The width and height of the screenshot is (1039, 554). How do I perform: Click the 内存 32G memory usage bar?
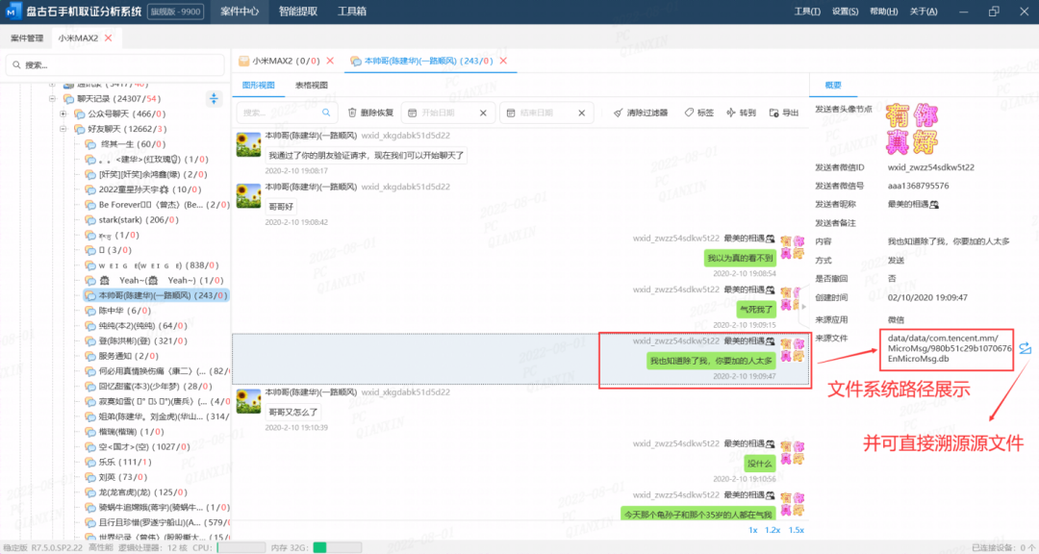point(338,547)
